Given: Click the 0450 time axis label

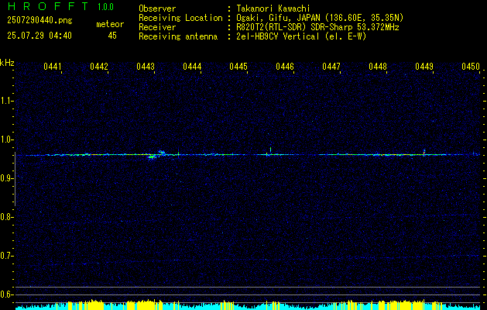Looking at the screenshot, I should [471, 67].
